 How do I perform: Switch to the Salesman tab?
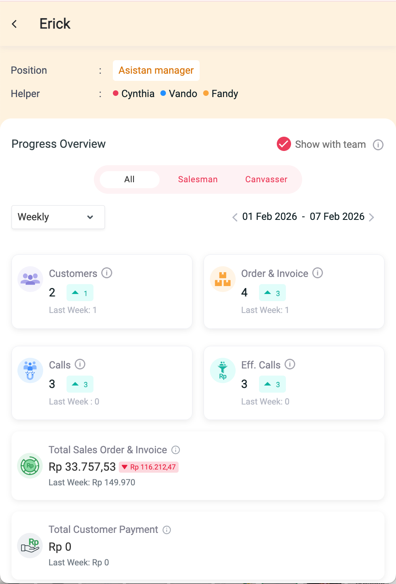click(198, 179)
